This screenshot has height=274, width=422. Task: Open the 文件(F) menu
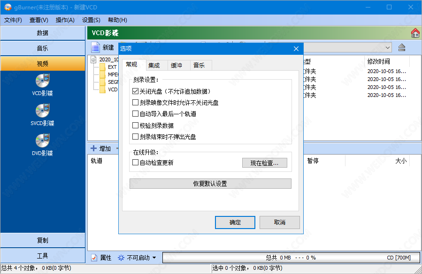click(x=13, y=20)
